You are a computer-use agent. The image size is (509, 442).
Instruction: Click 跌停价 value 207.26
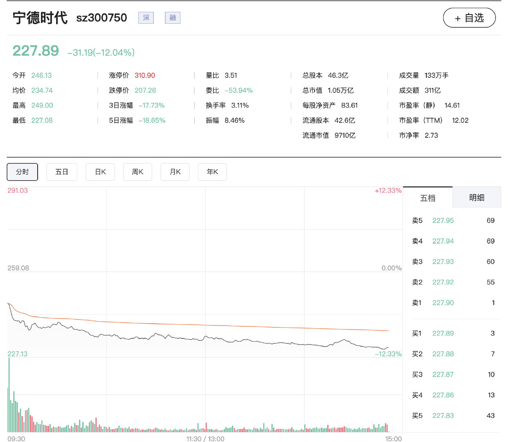[145, 90]
